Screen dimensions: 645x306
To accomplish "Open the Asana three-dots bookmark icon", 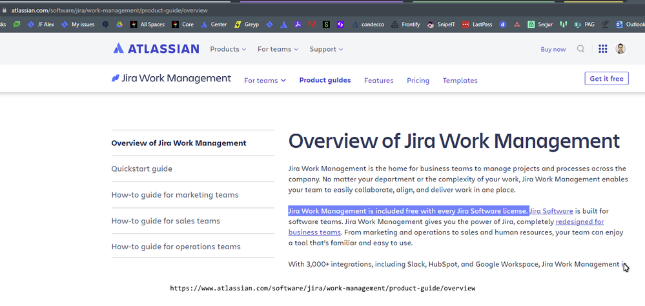I will click(x=517, y=25).
